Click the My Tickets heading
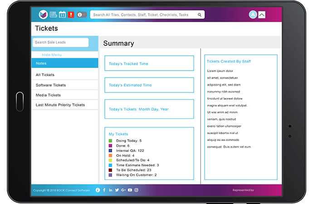The height and width of the screenshot is (204, 313). click(118, 134)
